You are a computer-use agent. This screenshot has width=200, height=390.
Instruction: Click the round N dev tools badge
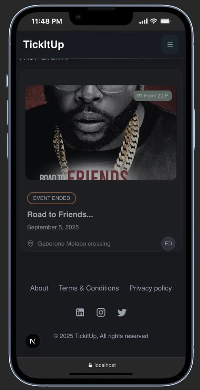click(33, 341)
